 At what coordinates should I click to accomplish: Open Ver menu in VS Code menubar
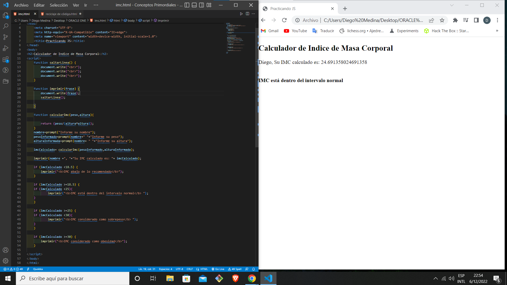[x=76, y=5]
